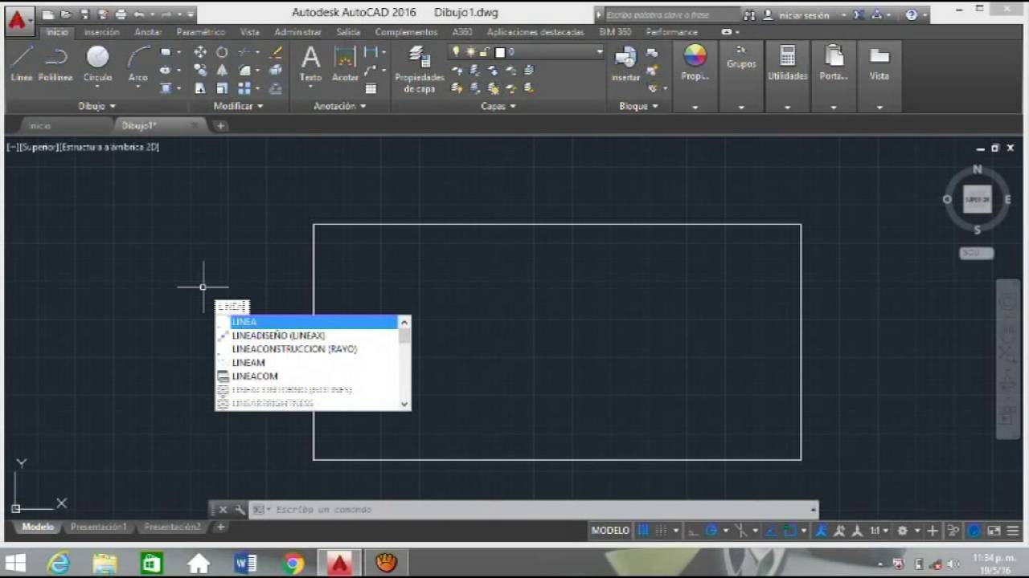Screen dimensions: 1029x578
Task: Open the Anotar ribbon tab
Action: 148,32
